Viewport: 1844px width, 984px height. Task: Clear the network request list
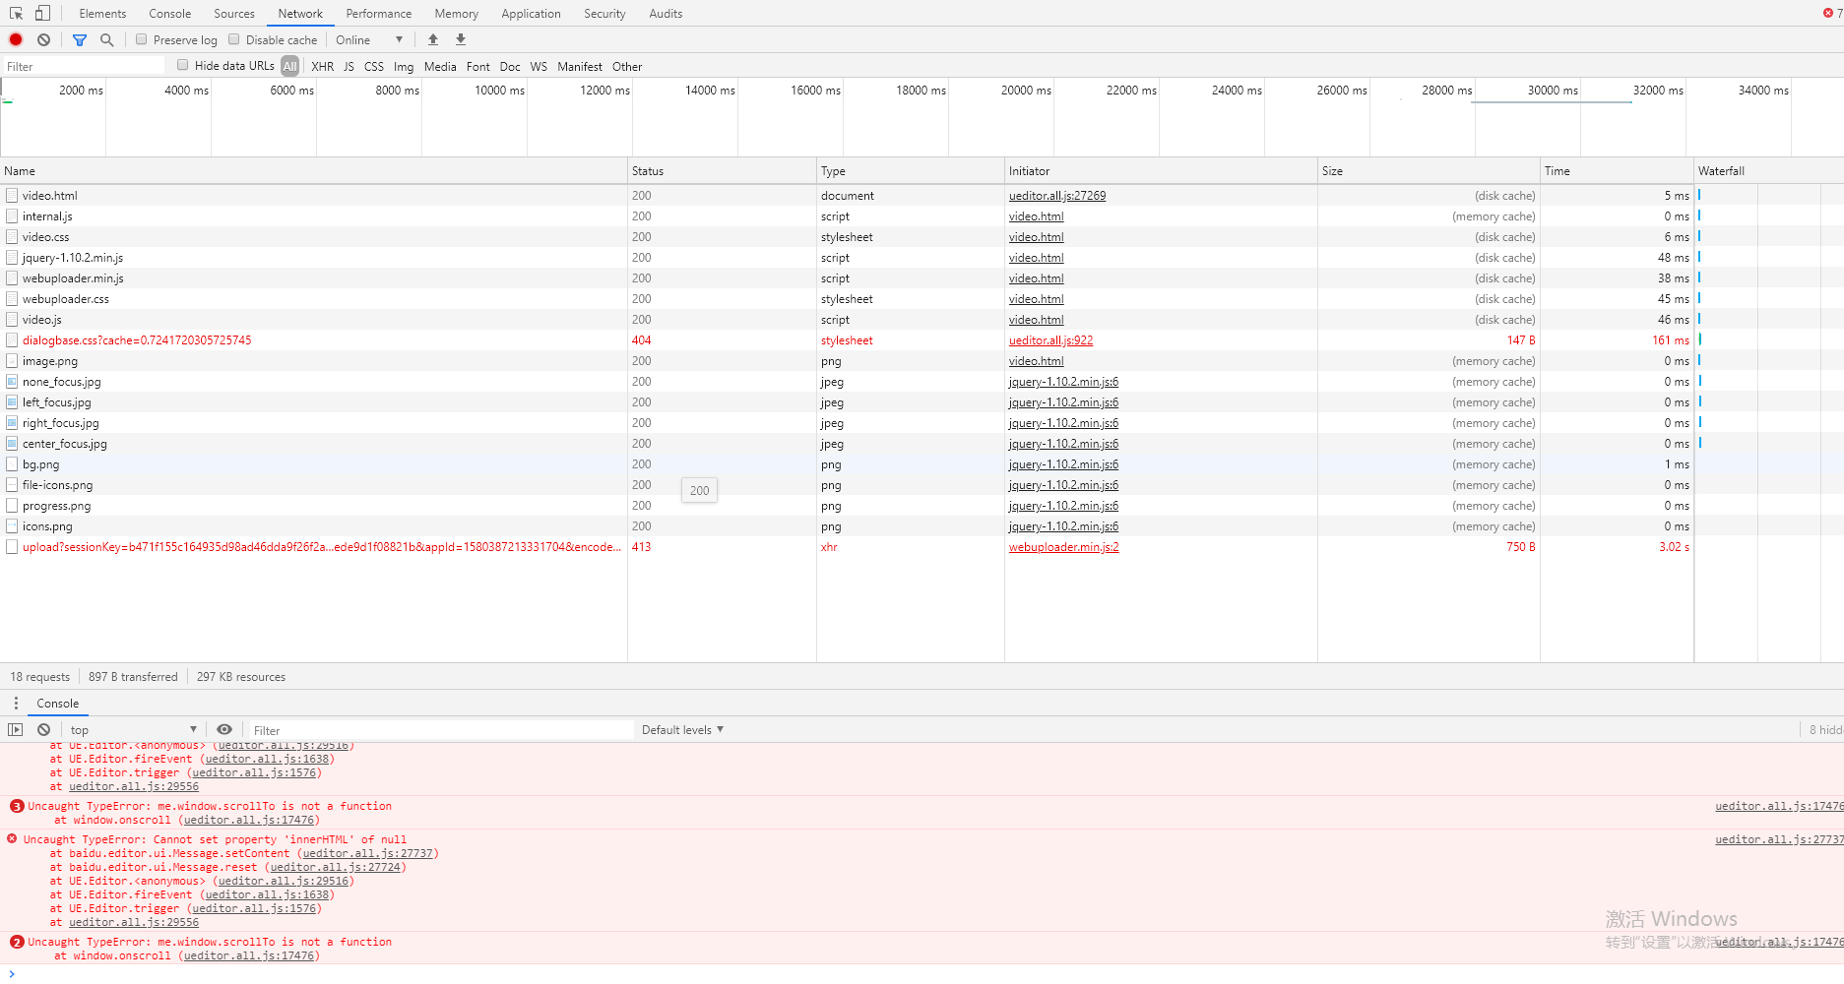tap(43, 39)
